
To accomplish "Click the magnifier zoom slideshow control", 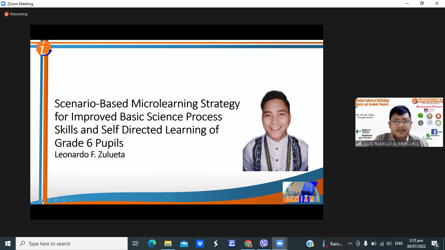I will [x=64, y=201].
